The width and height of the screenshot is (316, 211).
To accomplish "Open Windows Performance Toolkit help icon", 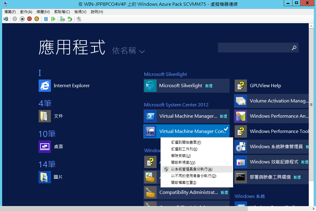I will [x=241, y=131].
